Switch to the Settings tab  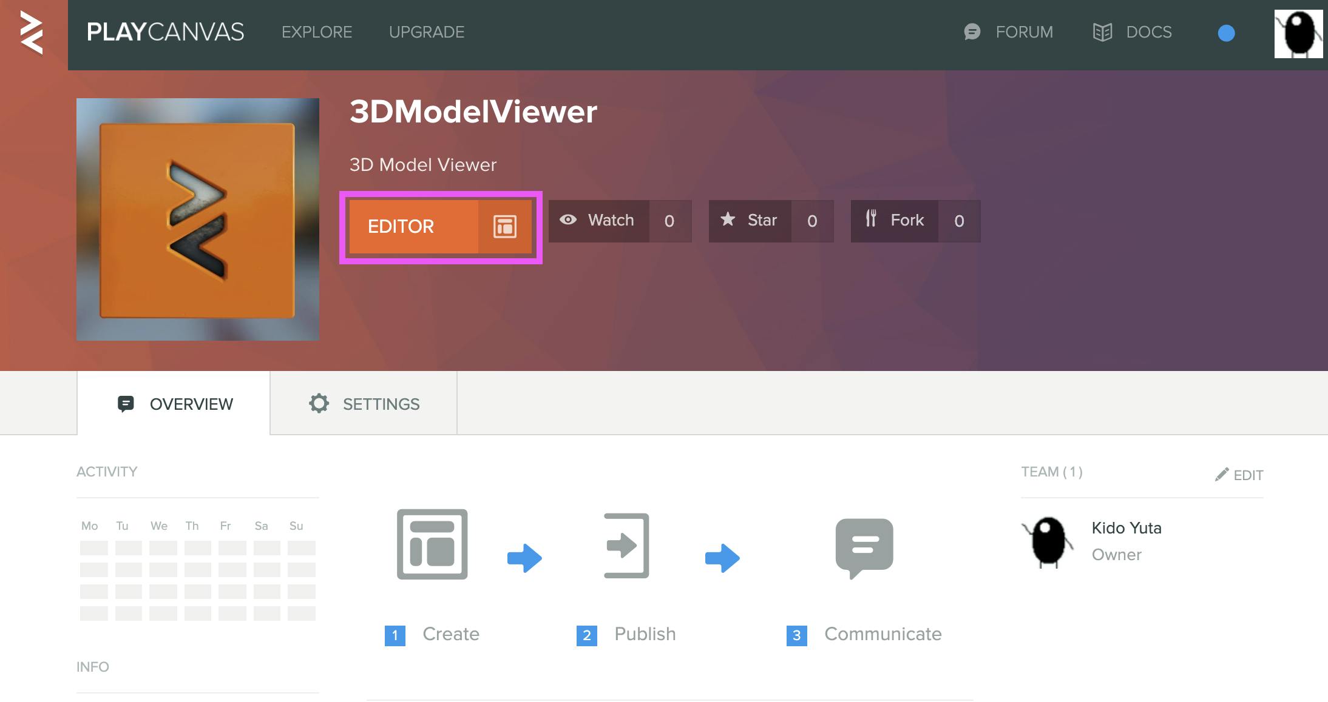click(x=364, y=404)
